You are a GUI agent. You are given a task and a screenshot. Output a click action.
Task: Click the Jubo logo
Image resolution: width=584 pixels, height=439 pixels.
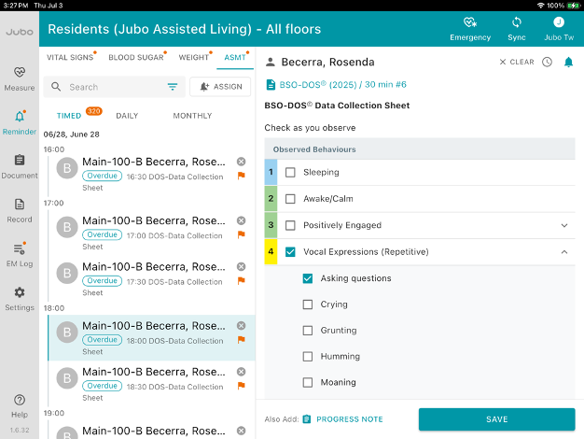(20, 32)
